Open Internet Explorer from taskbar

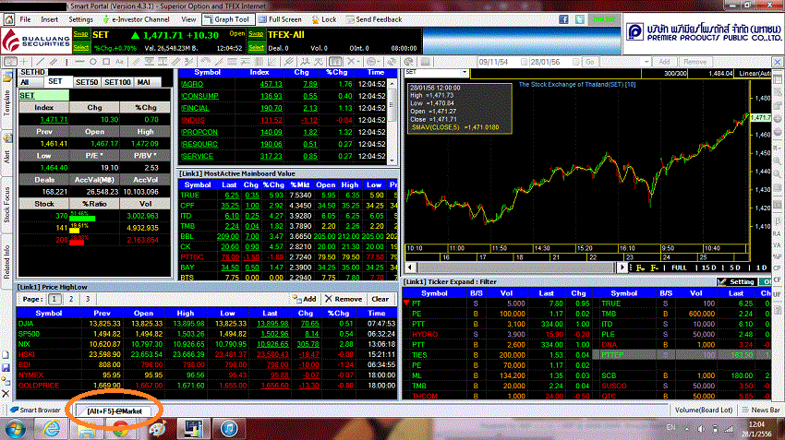[52, 429]
